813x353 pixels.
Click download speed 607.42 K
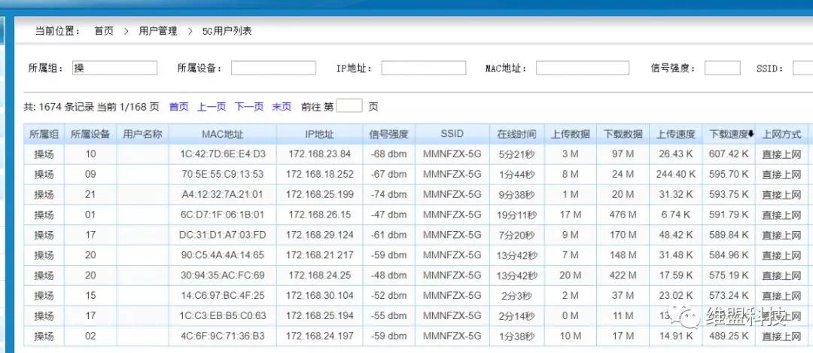729,154
